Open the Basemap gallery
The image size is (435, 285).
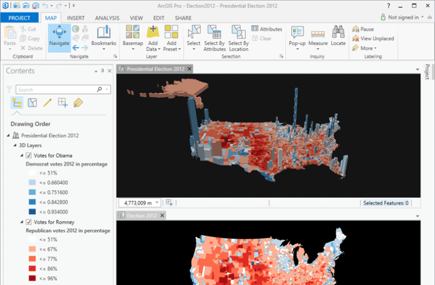pyautogui.click(x=133, y=38)
